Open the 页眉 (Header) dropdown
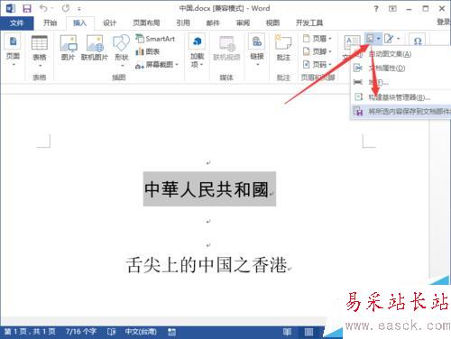 coord(318,39)
